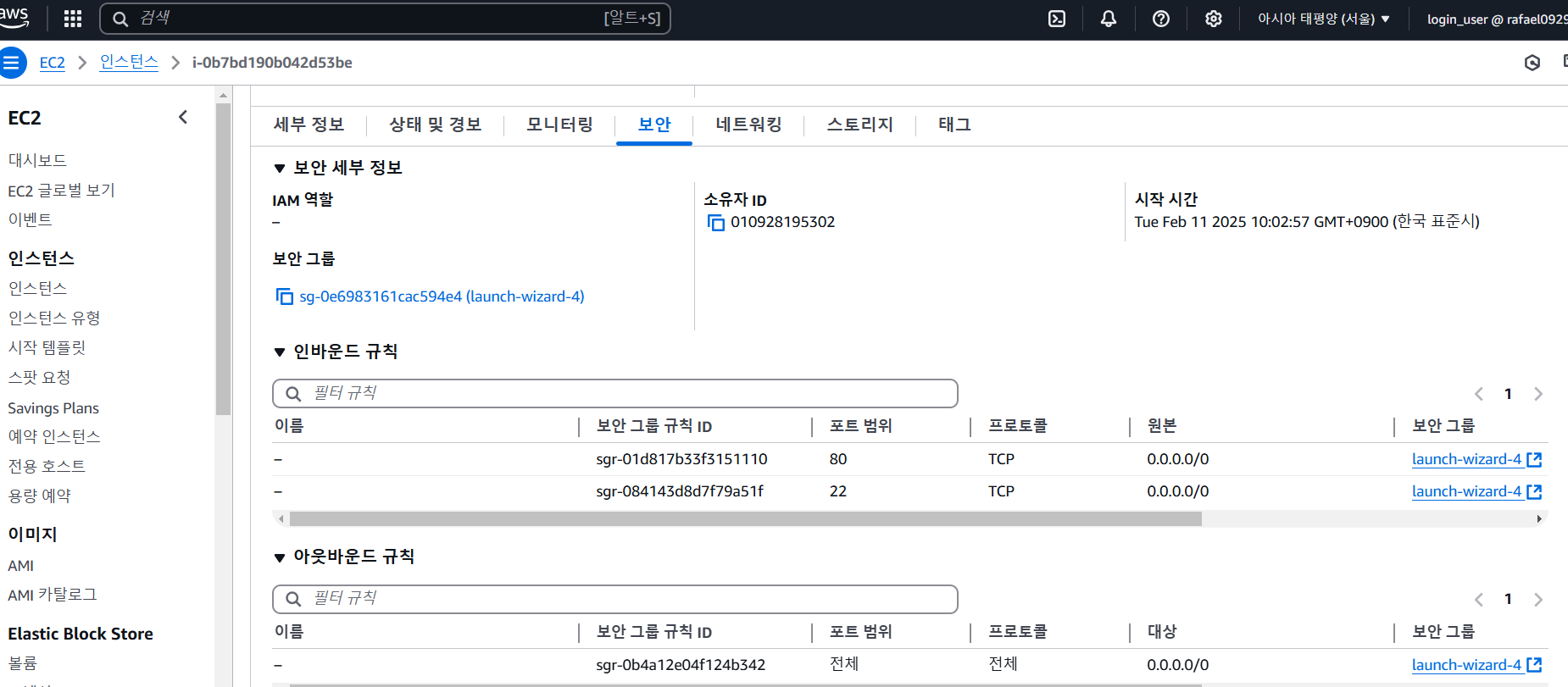Go to EC2 breadcrumb link
Screen dimensions: 1568x687
(53, 63)
